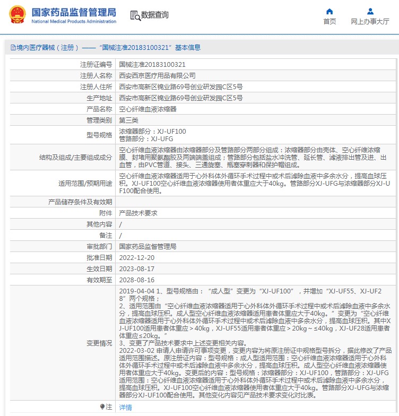
Task: Open 网上办事大厅 via the user icon
Action: pyautogui.click(x=370, y=12)
